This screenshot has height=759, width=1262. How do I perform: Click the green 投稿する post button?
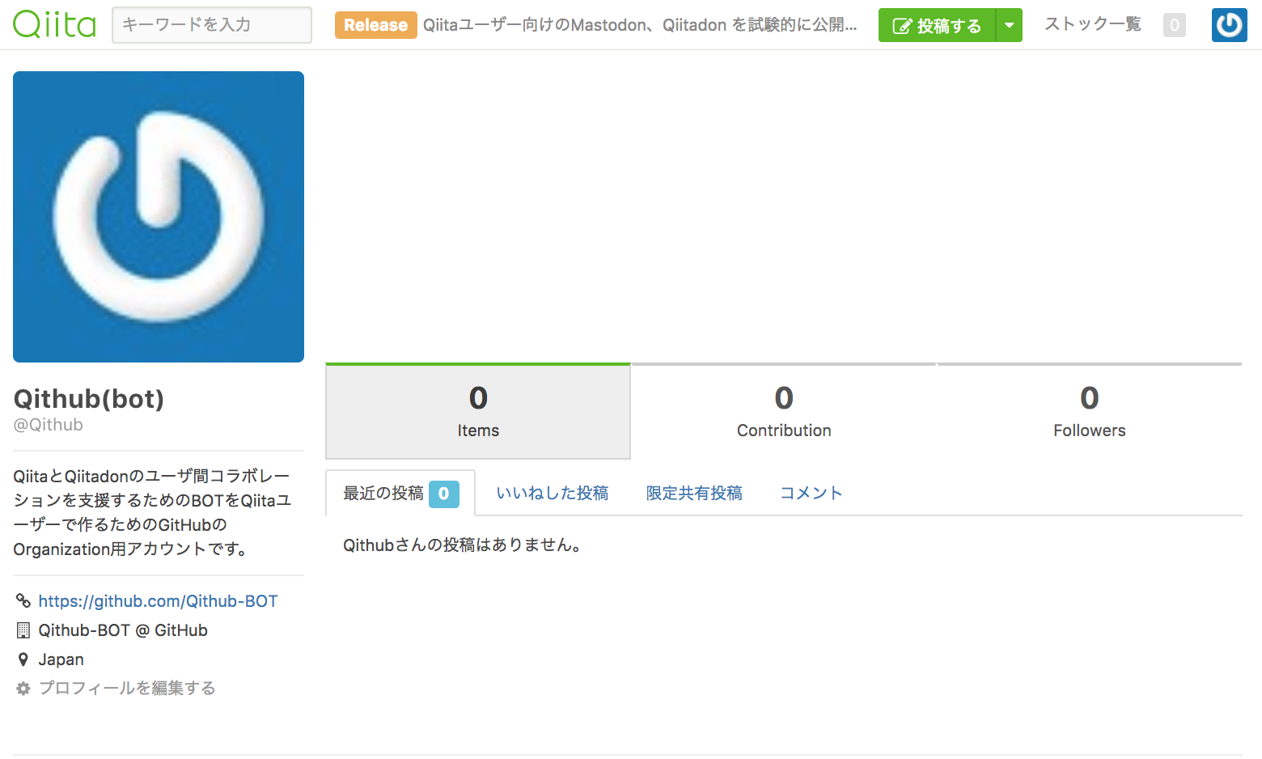point(937,25)
